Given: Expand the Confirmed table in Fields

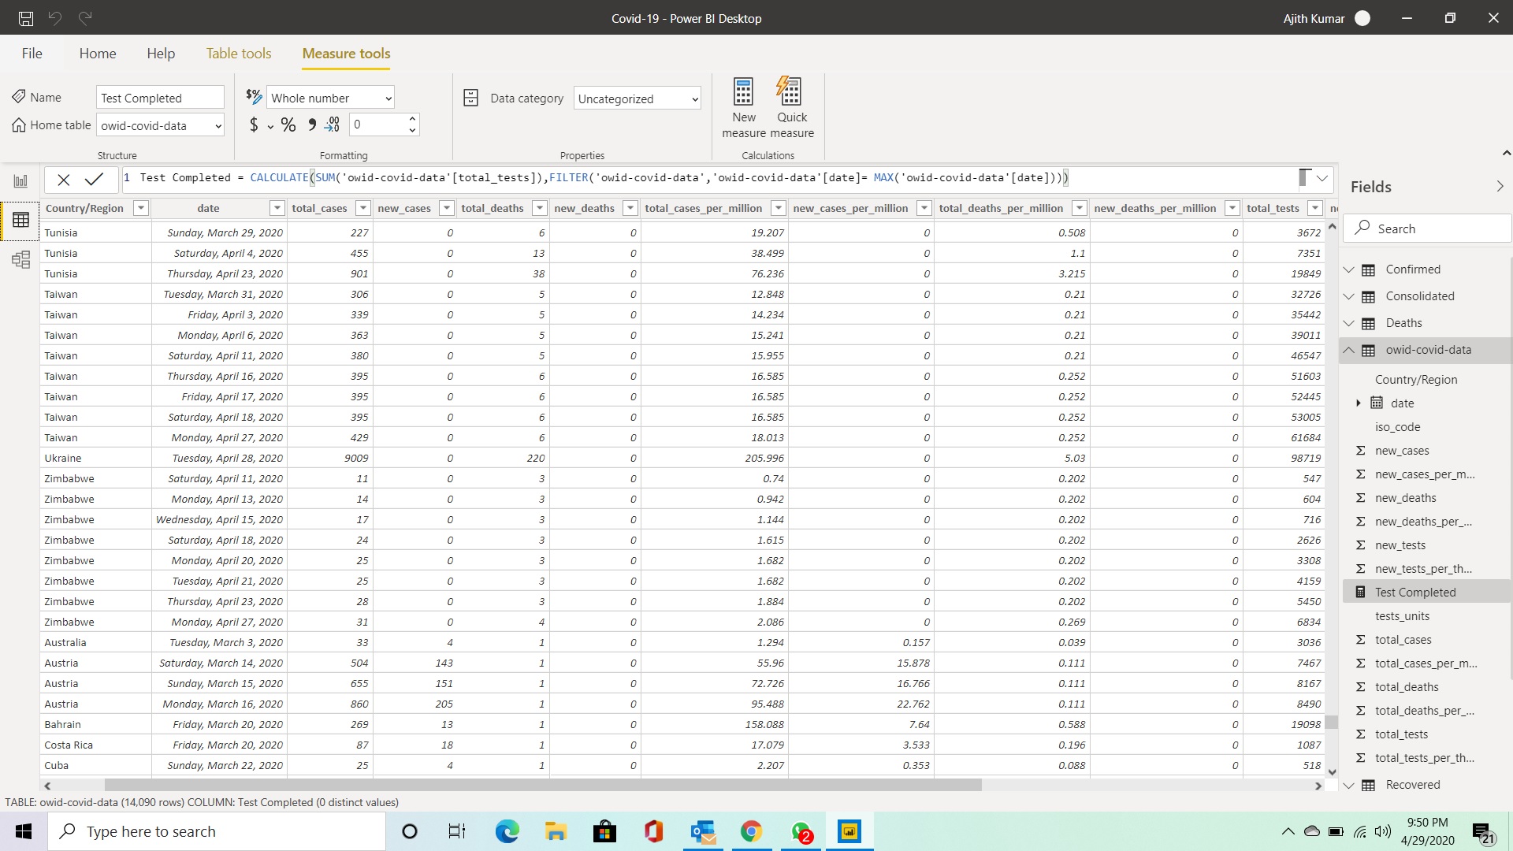Looking at the screenshot, I should pos(1348,269).
